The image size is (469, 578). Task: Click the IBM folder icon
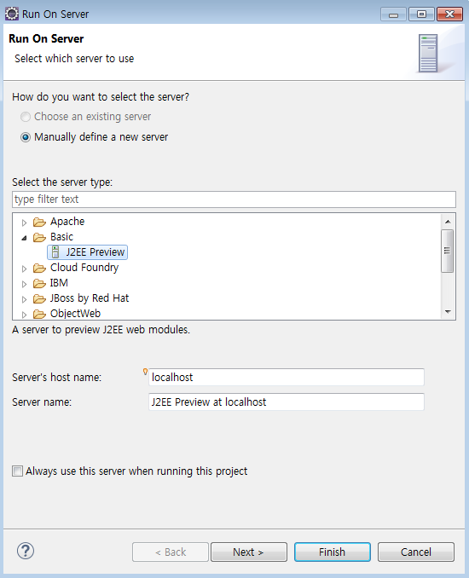pos(39,284)
